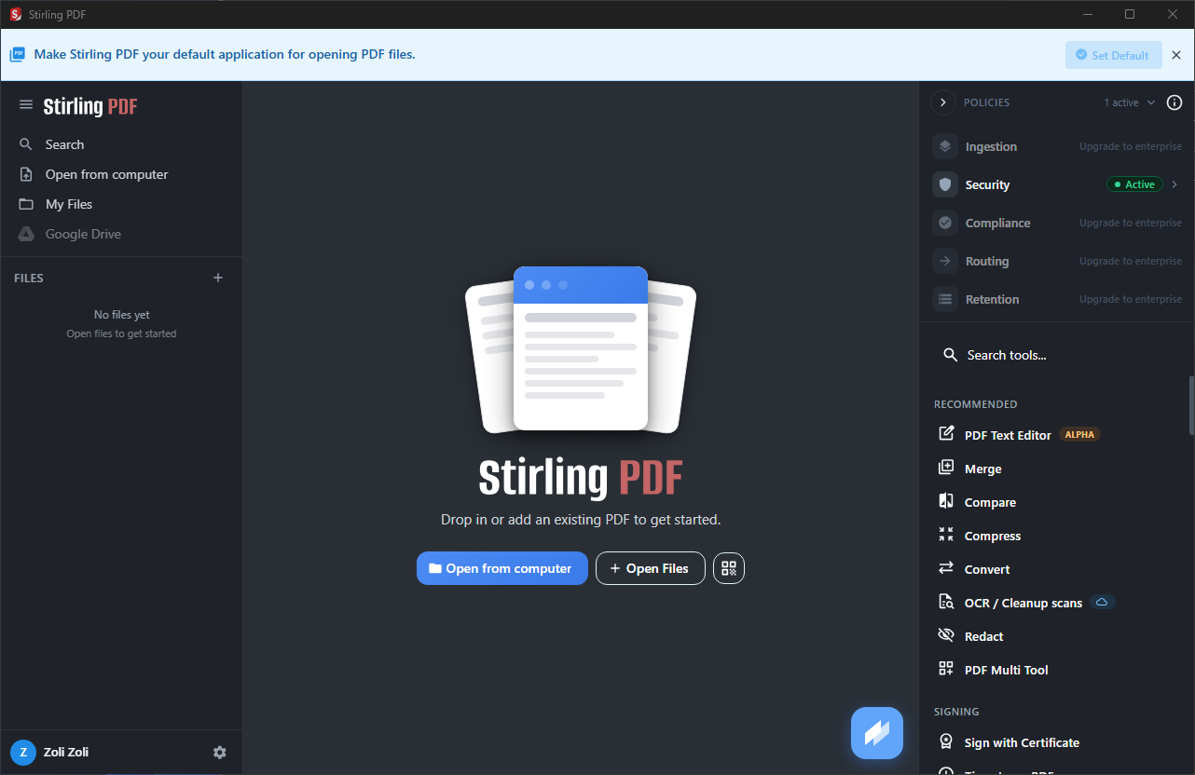Click the Routing policy label

tap(987, 261)
